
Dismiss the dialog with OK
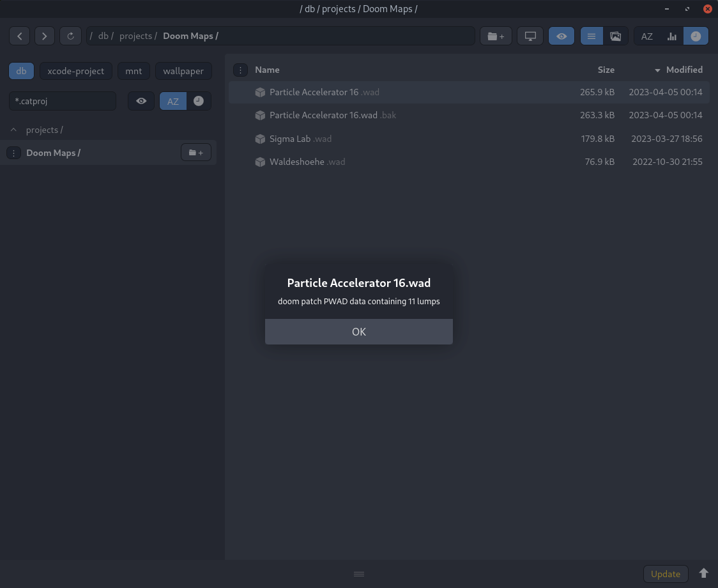pyautogui.click(x=359, y=331)
